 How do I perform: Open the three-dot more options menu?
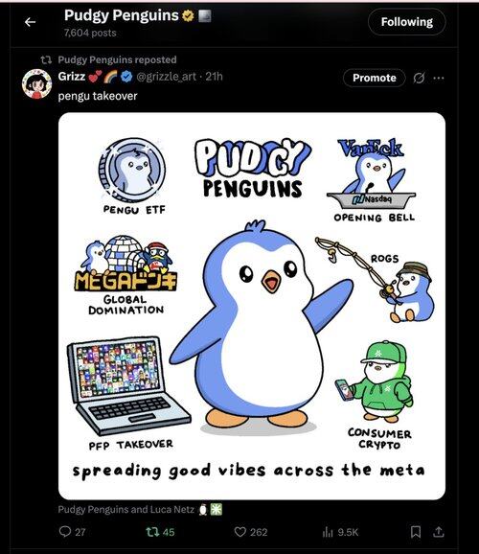(439, 78)
